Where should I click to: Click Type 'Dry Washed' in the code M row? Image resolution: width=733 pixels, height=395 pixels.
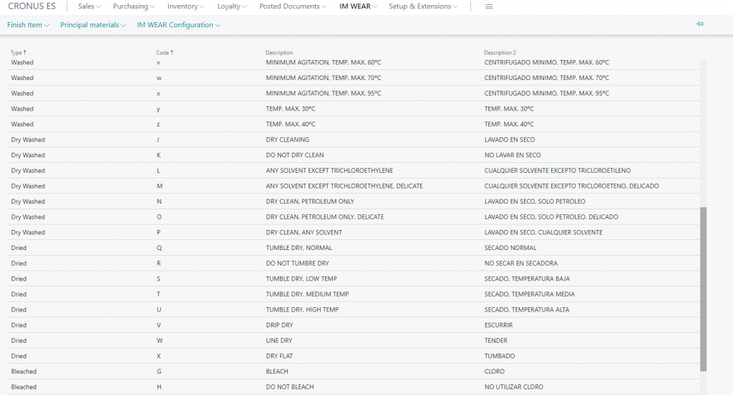click(28, 186)
